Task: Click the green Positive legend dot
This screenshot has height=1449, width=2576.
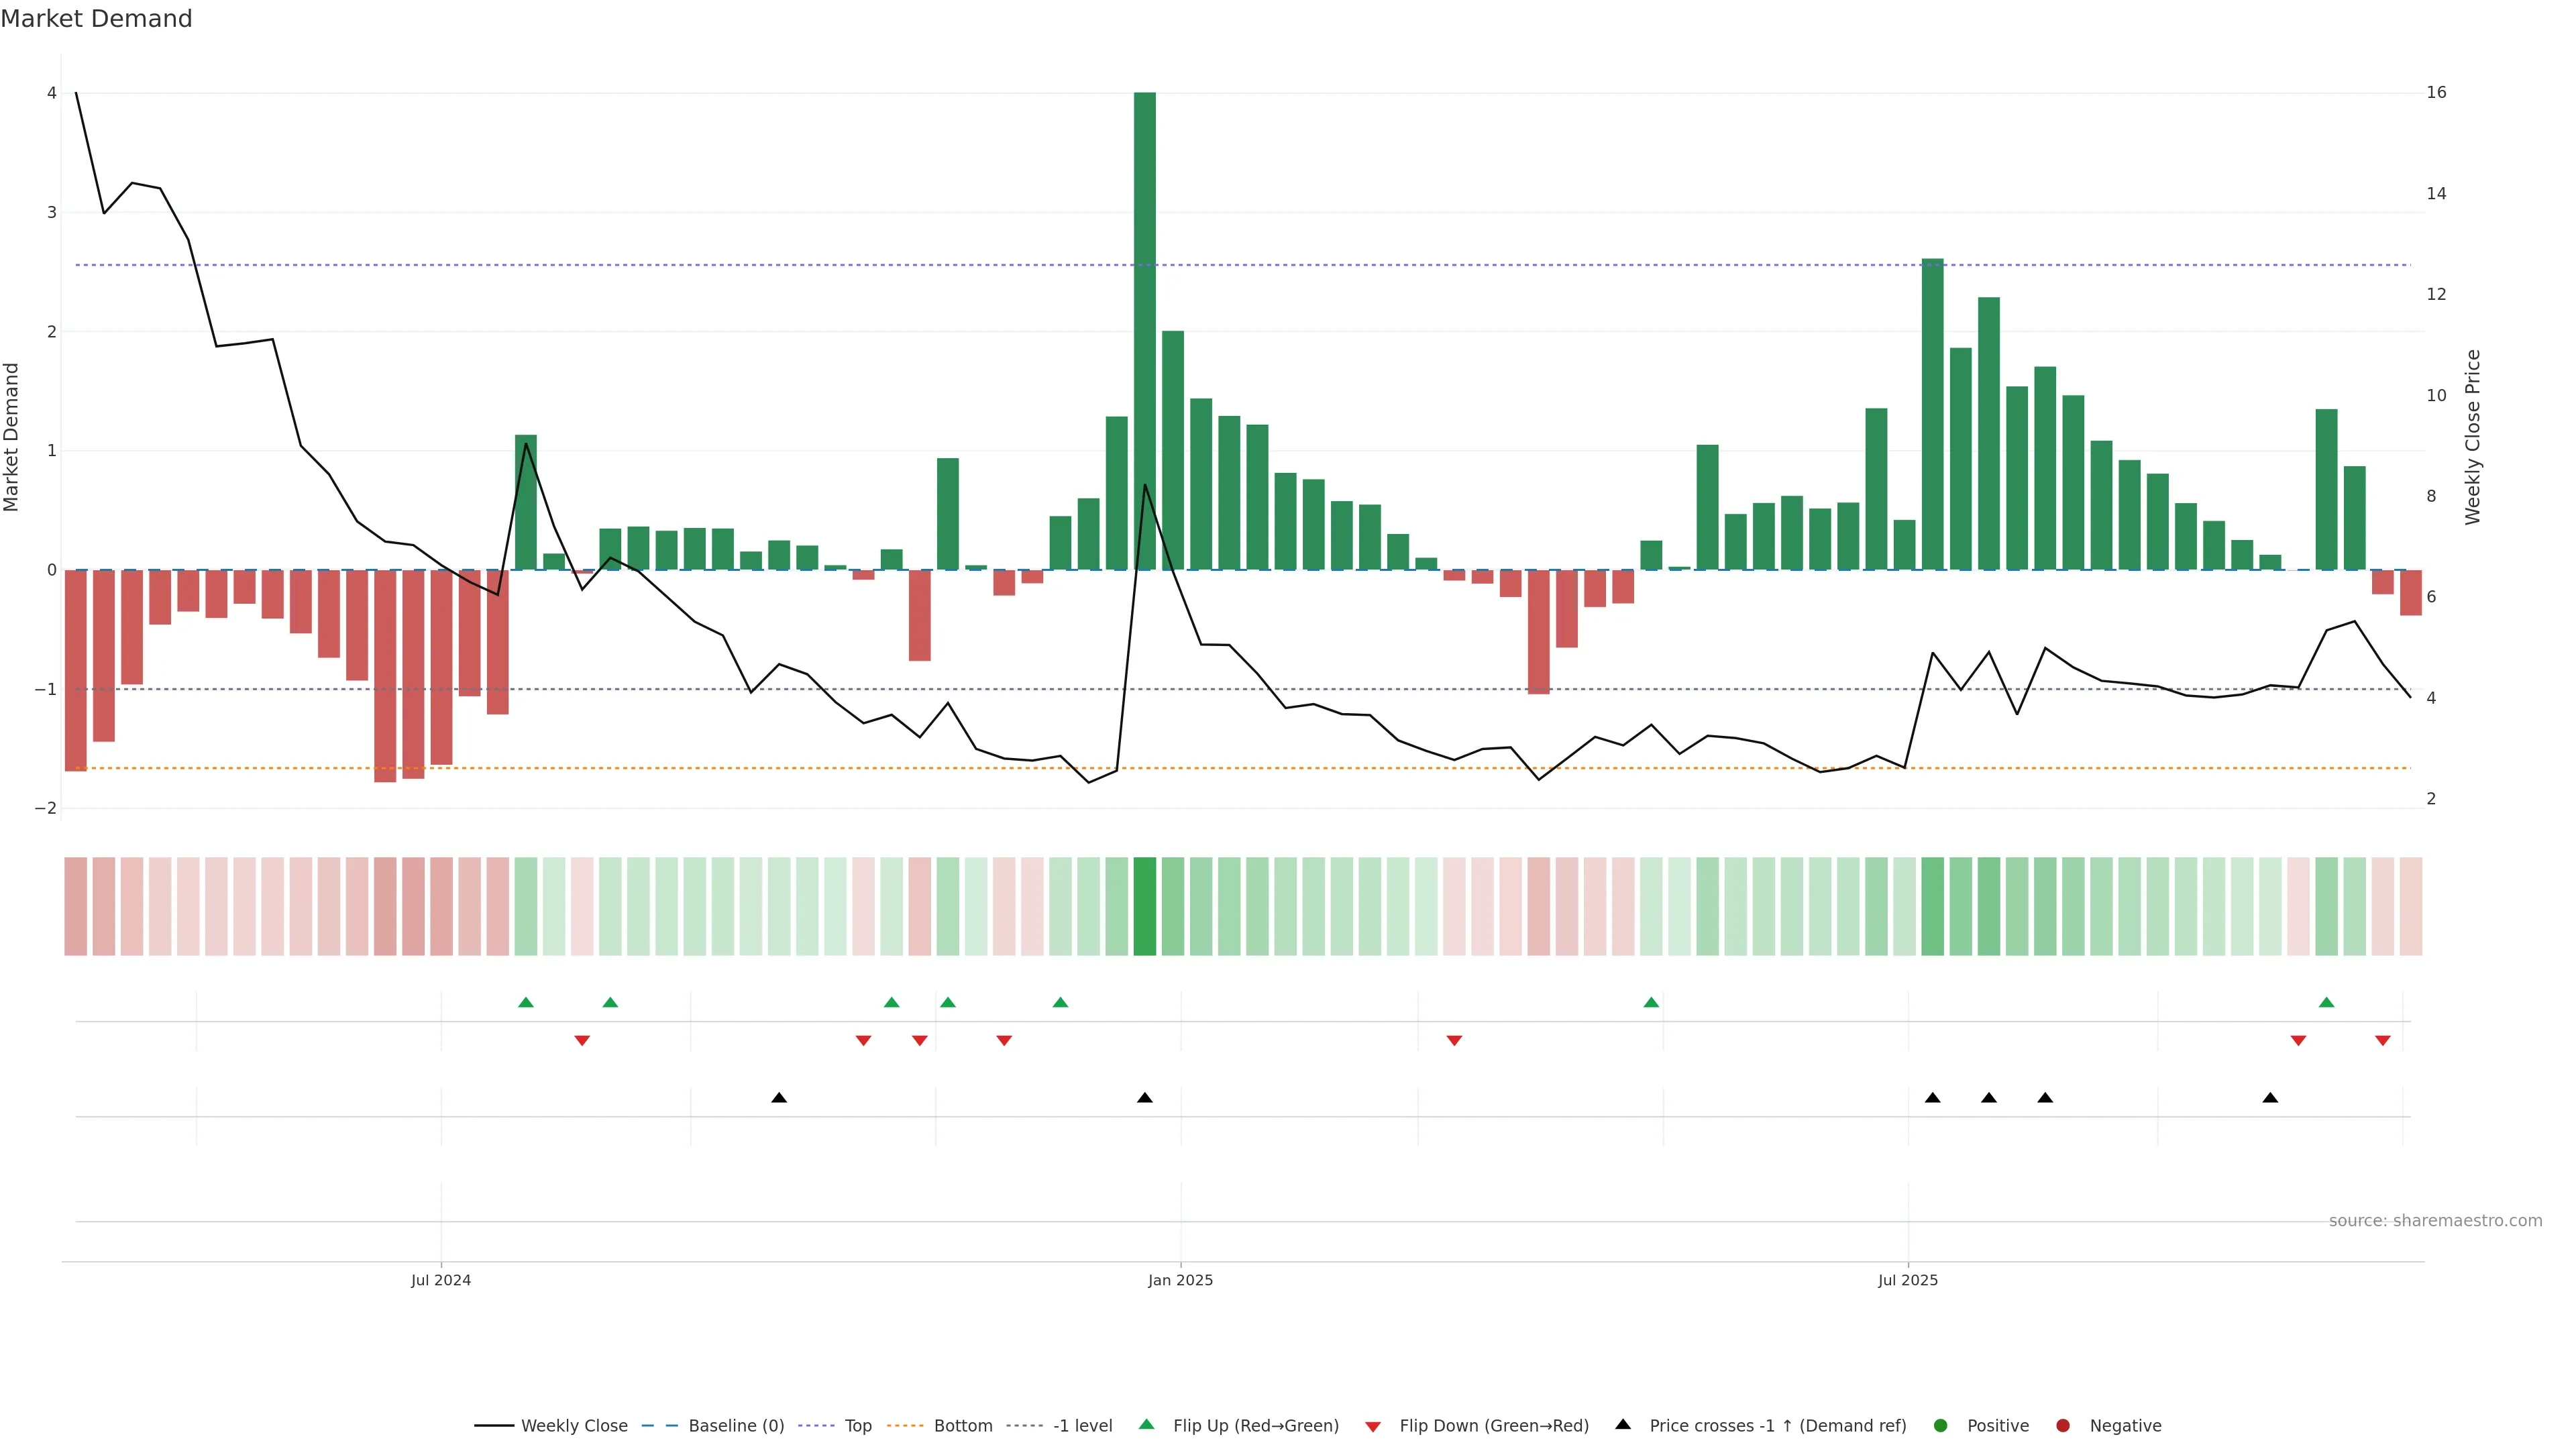Action: click(1941, 1425)
